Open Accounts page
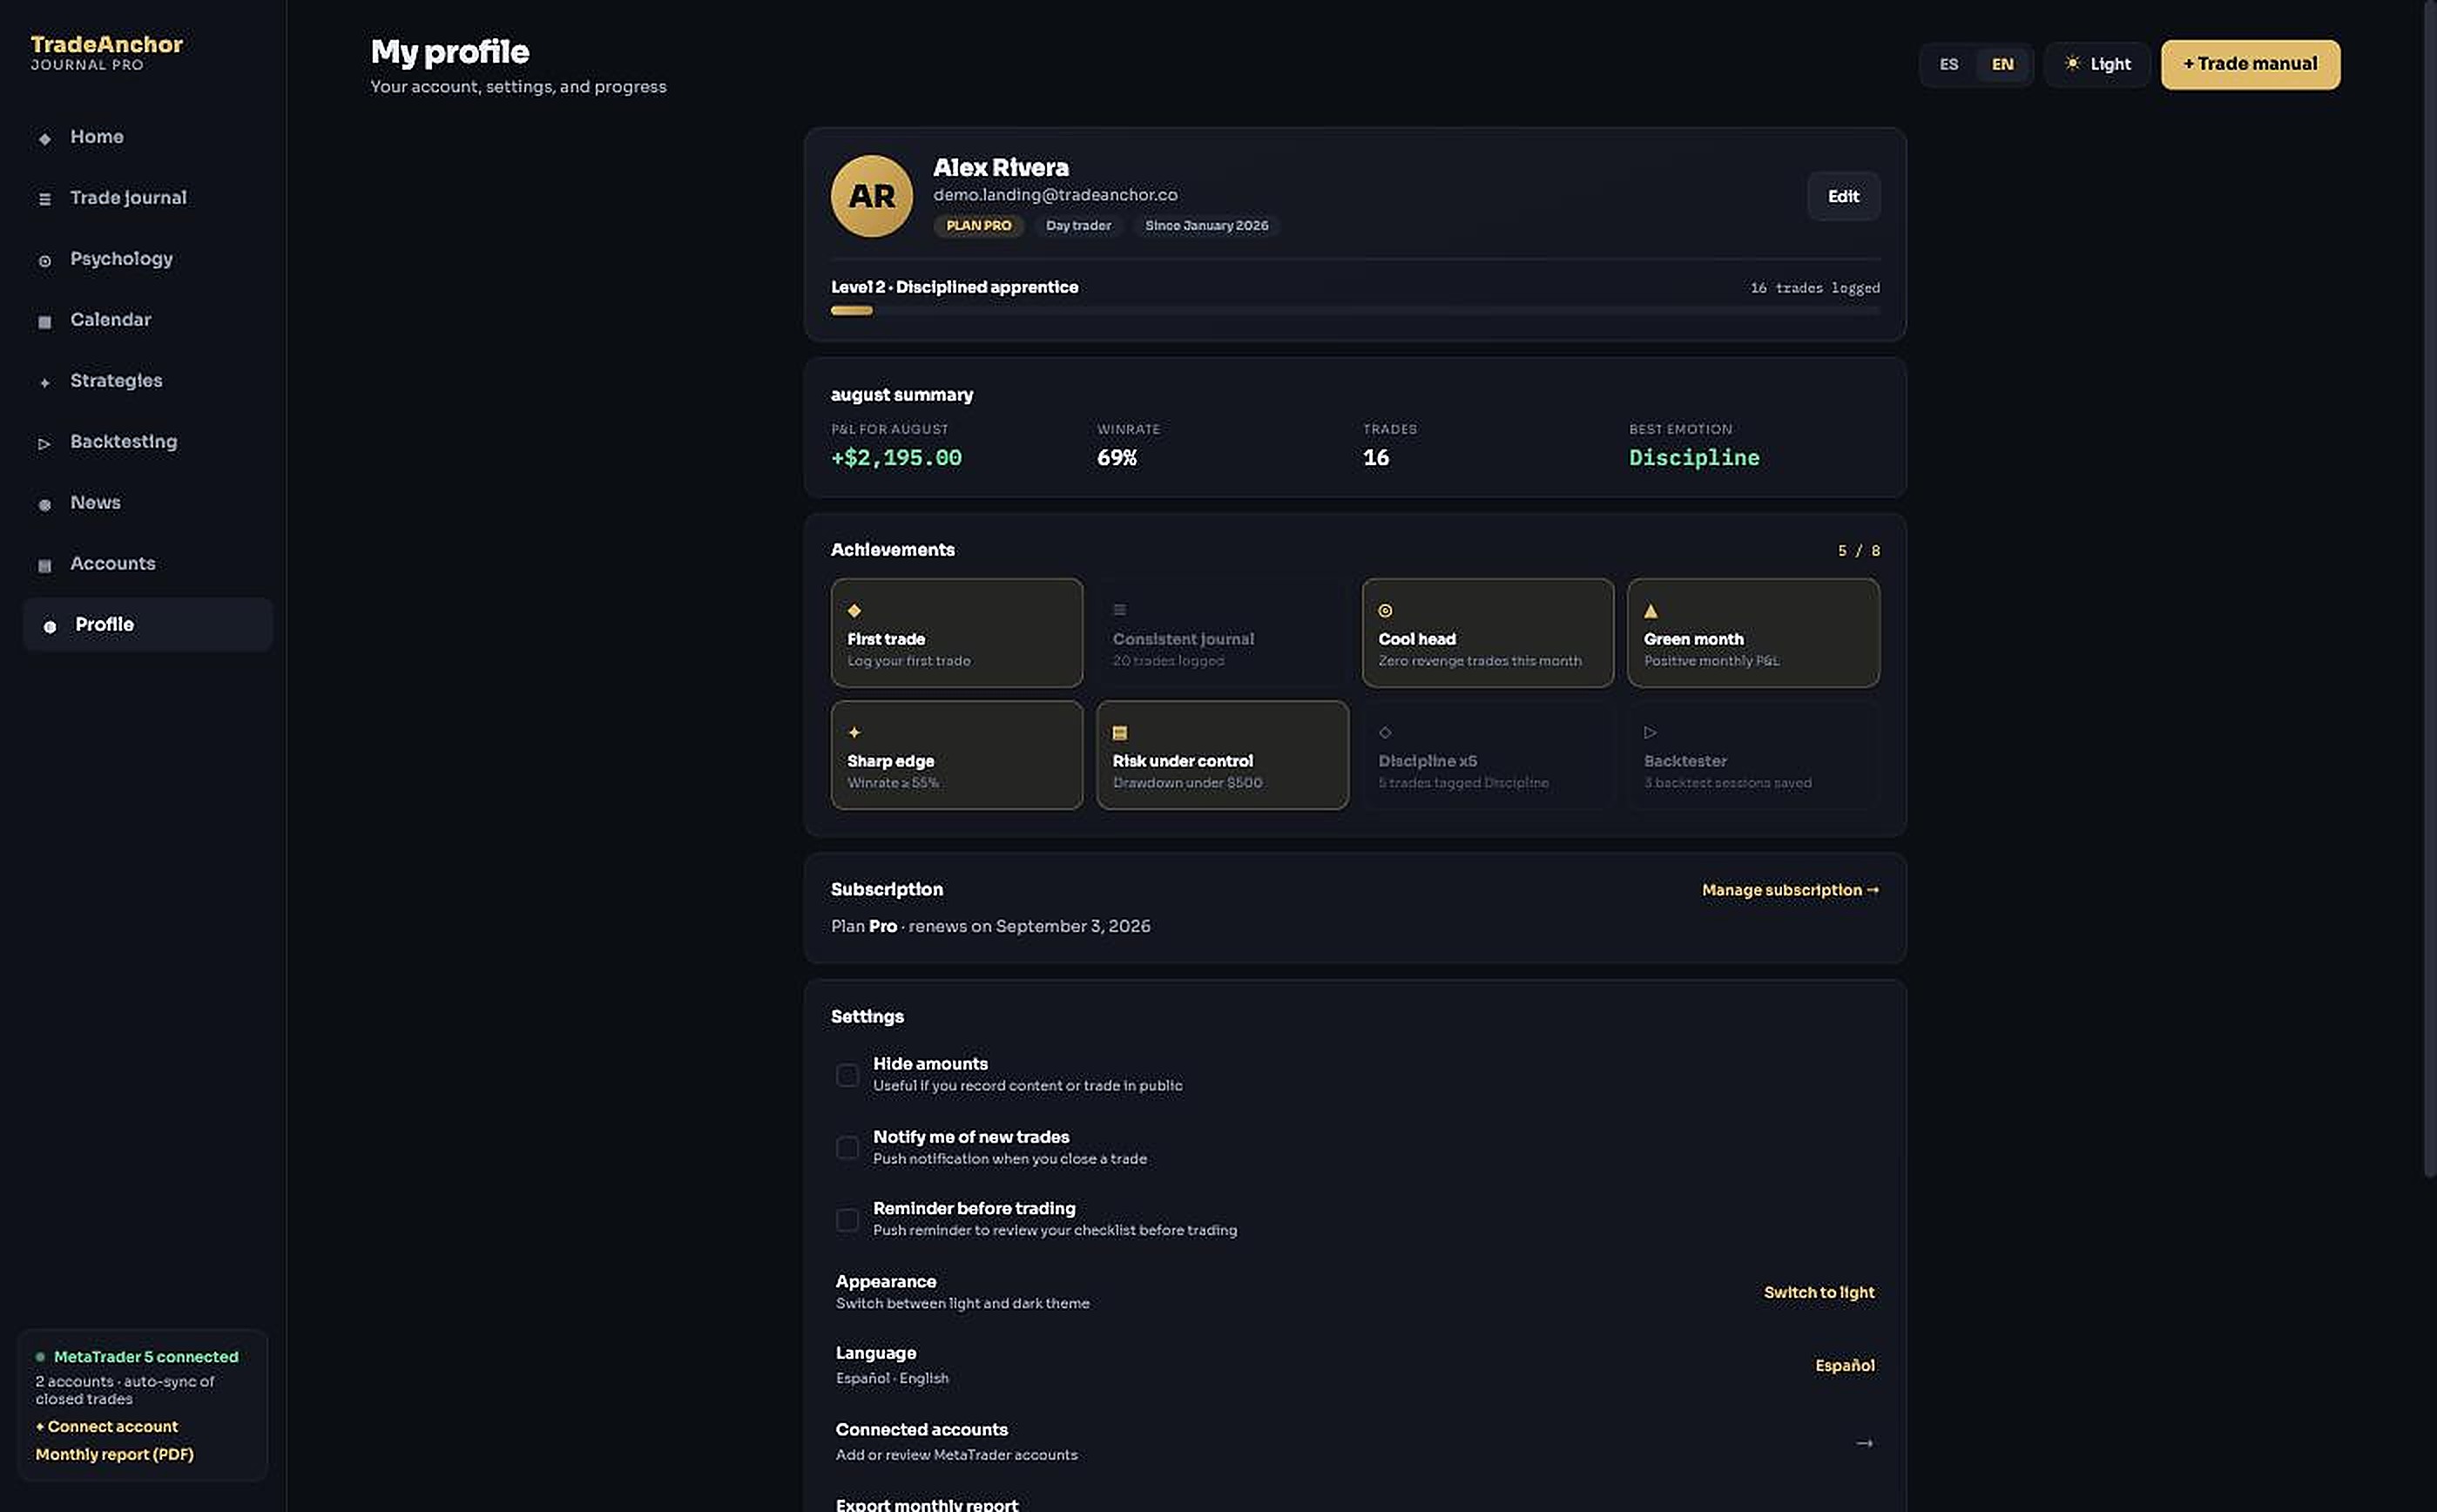The height and width of the screenshot is (1512, 2437). 147,564
